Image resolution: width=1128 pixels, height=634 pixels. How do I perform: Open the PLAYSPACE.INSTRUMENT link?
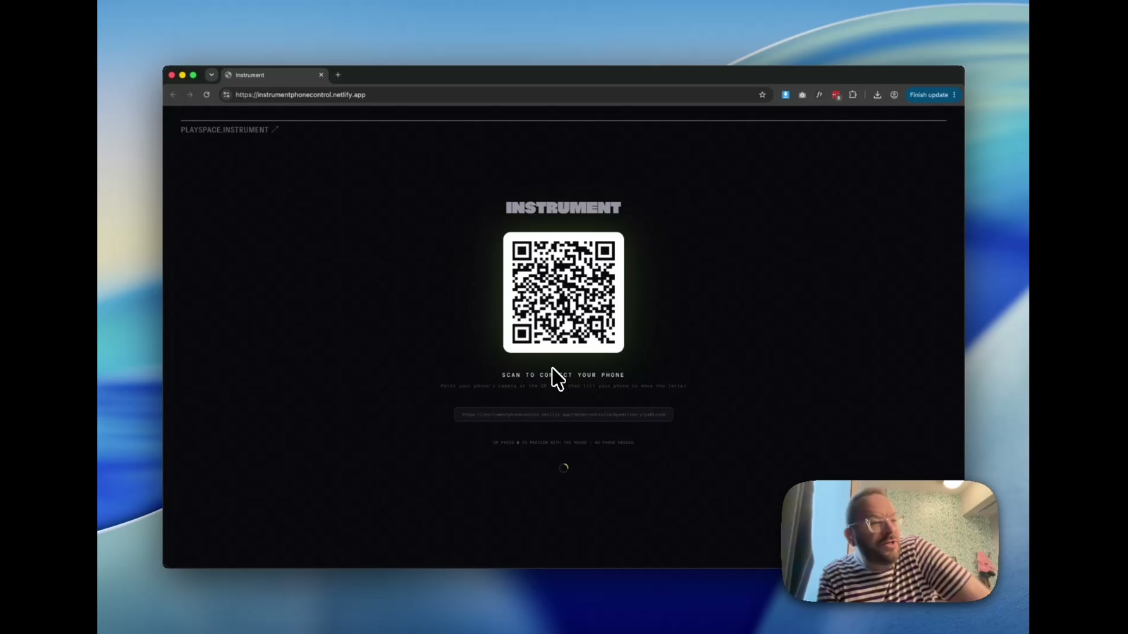(230, 130)
